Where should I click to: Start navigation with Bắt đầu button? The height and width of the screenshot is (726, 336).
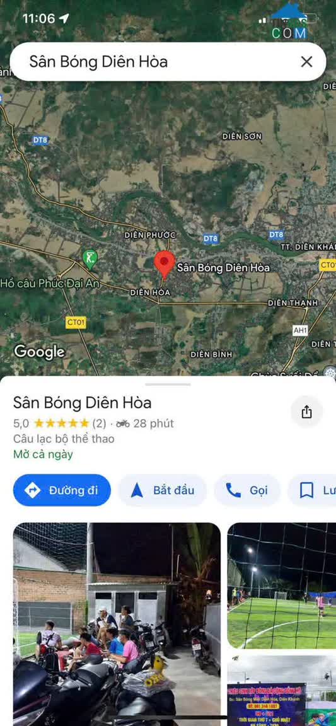pyautogui.click(x=163, y=490)
